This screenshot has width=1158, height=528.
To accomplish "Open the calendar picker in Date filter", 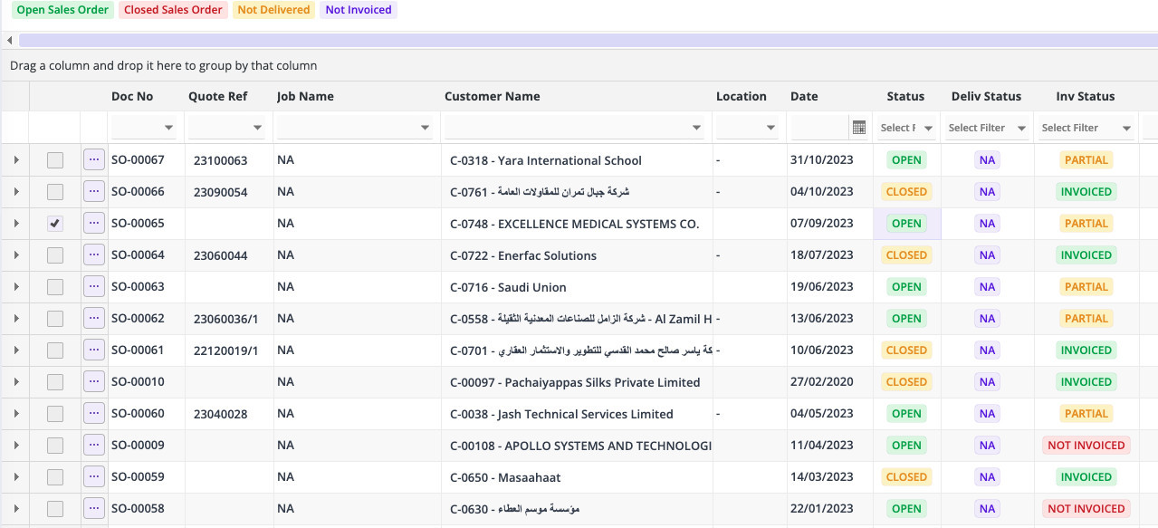I will (858, 128).
